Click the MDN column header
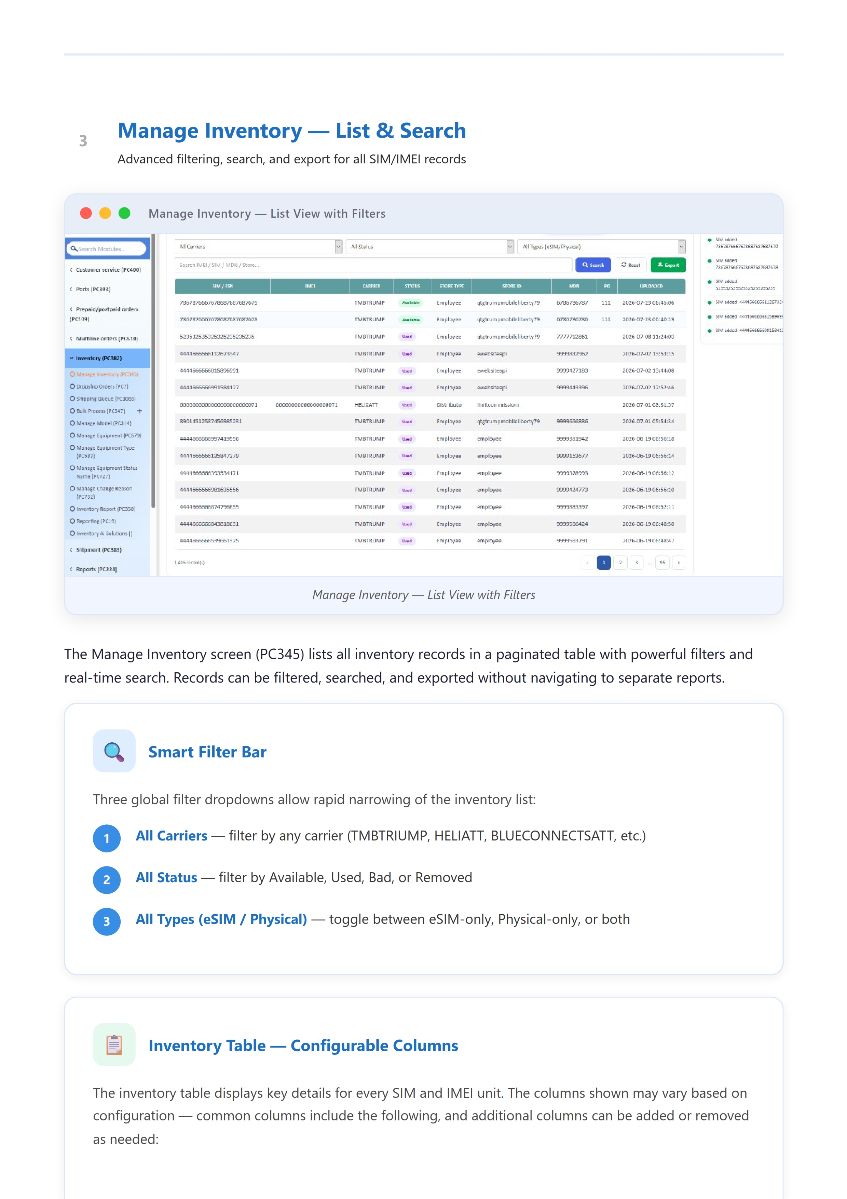The width and height of the screenshot is (847, 1199). (x=574, y=286)
